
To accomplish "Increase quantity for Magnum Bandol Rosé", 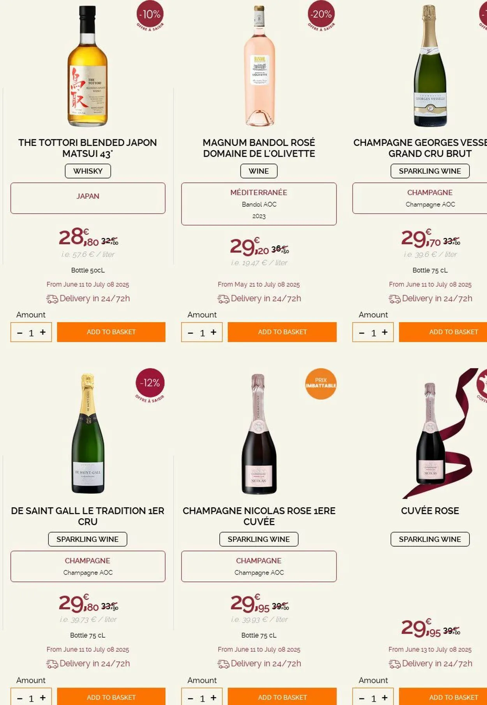I will [x=214, y=332].
